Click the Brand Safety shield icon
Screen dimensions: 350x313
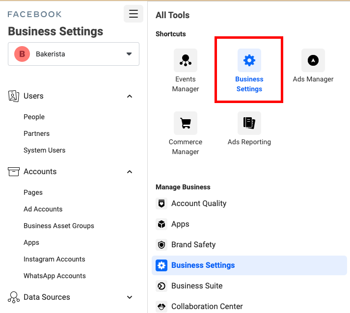coord(162,245)
